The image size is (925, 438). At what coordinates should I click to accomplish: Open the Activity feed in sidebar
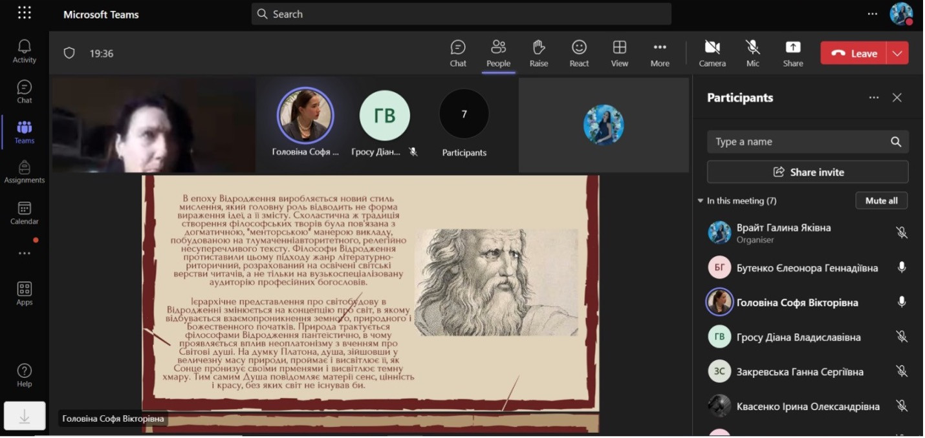click(25, 51)
